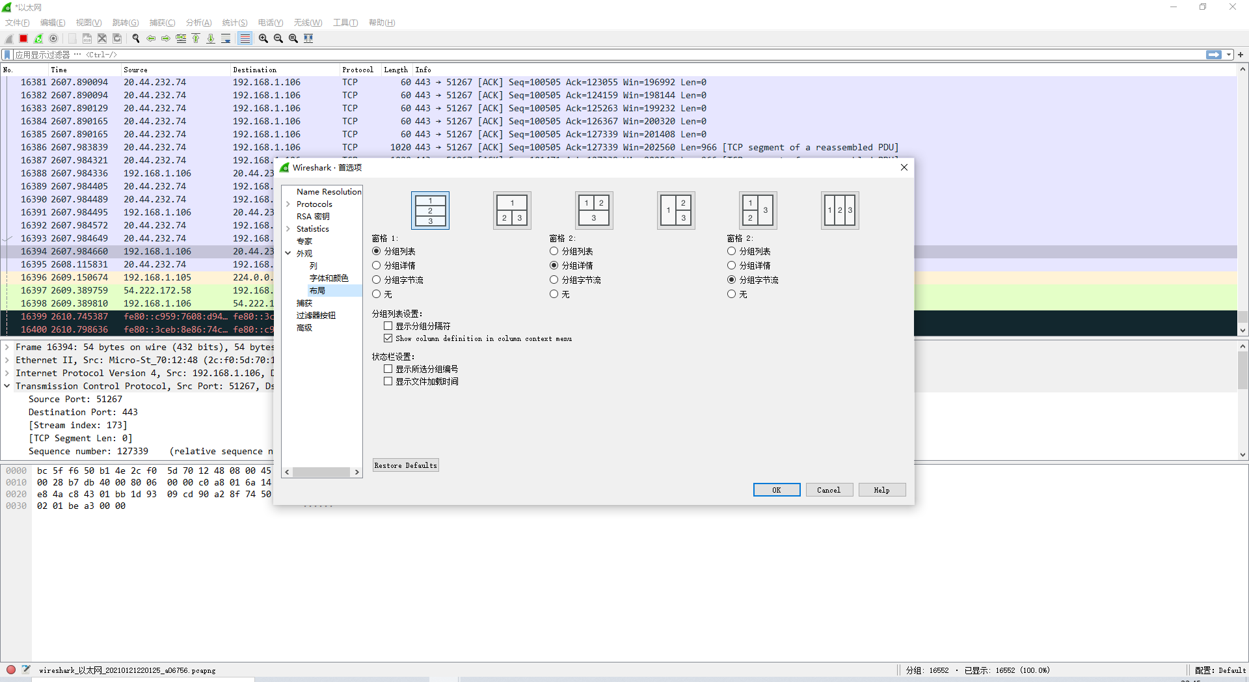Open capture options gear icon
Image resolution: width=1249 pixels, height=682 pixels.
tap(54, 38)
